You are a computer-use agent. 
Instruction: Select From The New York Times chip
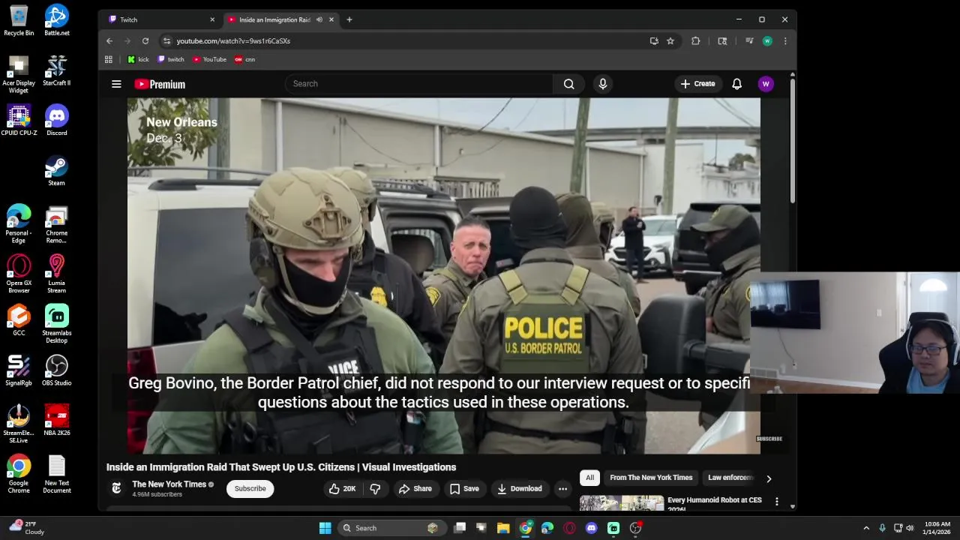[x=651, y=478]
